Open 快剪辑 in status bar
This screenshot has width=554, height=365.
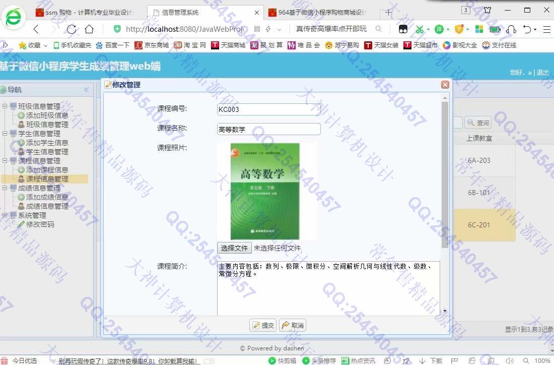[x=282, y=360]
